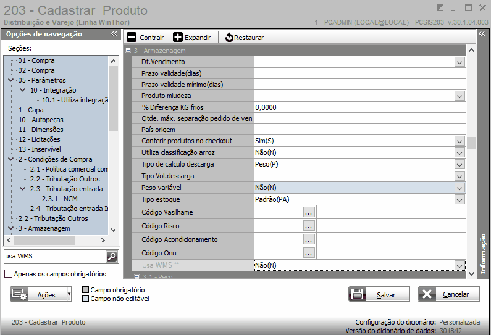Click the Contrair minus icon
Viewport: 491px width, 335px height.
tap(132, 38)
